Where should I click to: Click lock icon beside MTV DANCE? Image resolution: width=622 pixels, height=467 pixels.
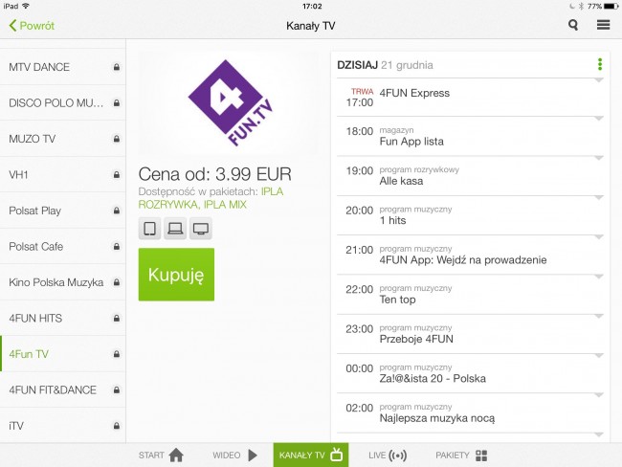click(x=116, y=67)
